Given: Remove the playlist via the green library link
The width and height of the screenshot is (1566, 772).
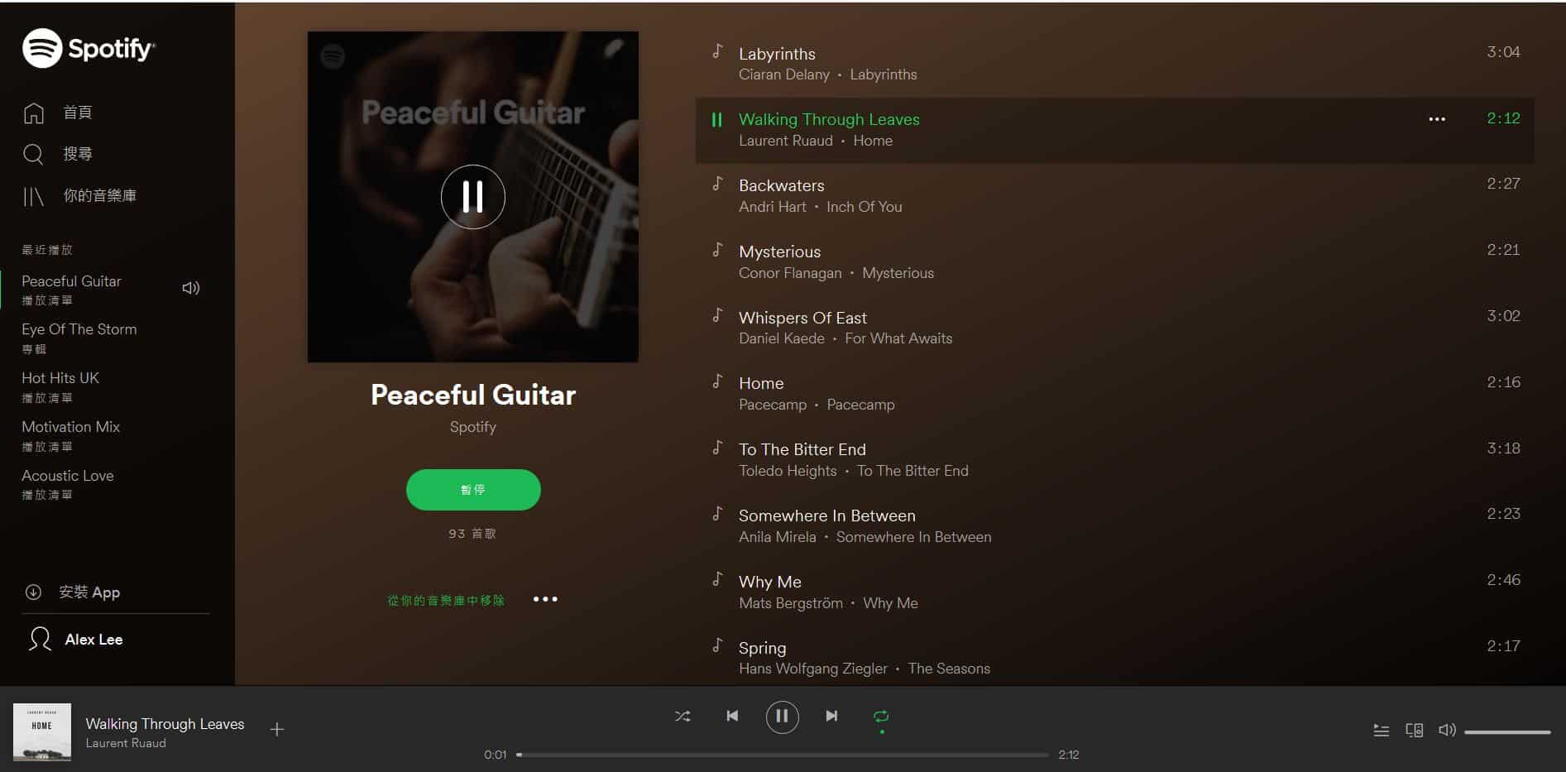Looking at the screenshot, I should (446, 601).
